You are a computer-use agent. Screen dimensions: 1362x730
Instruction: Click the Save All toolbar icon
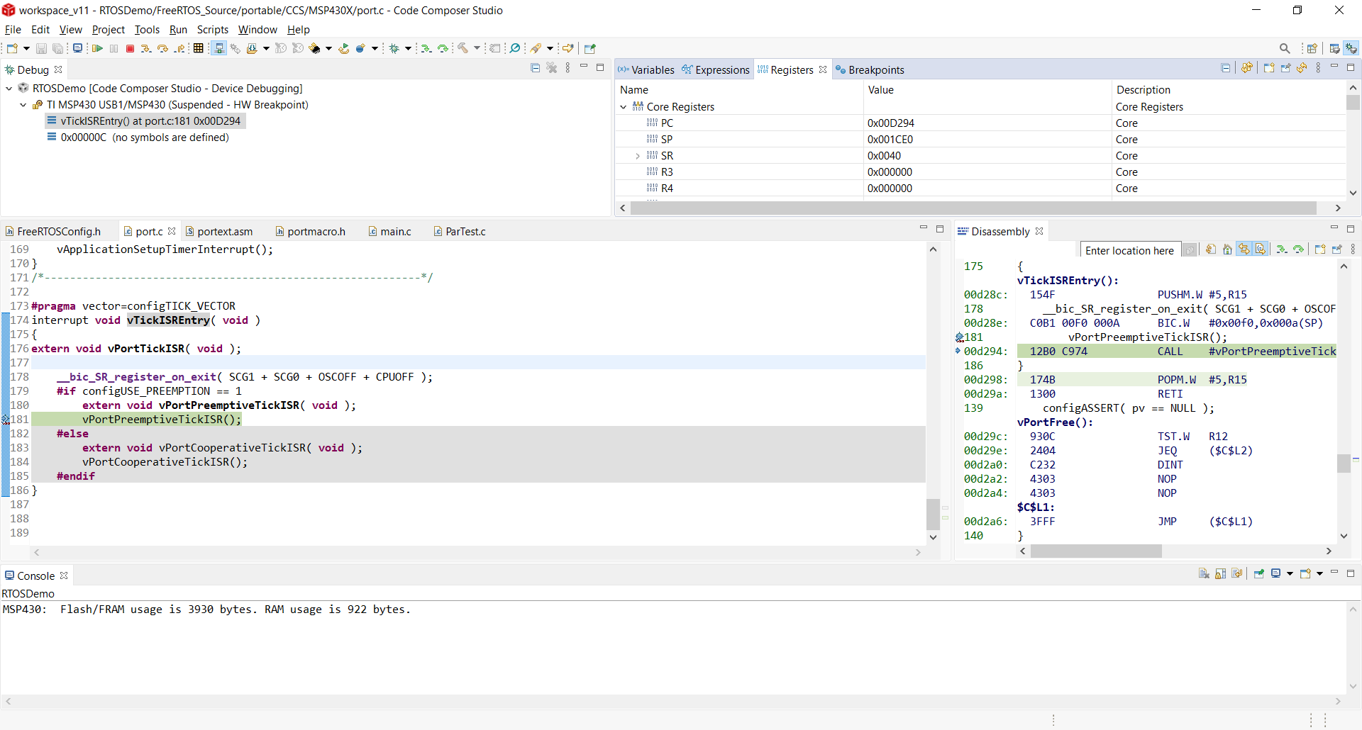tap(58, 48)
